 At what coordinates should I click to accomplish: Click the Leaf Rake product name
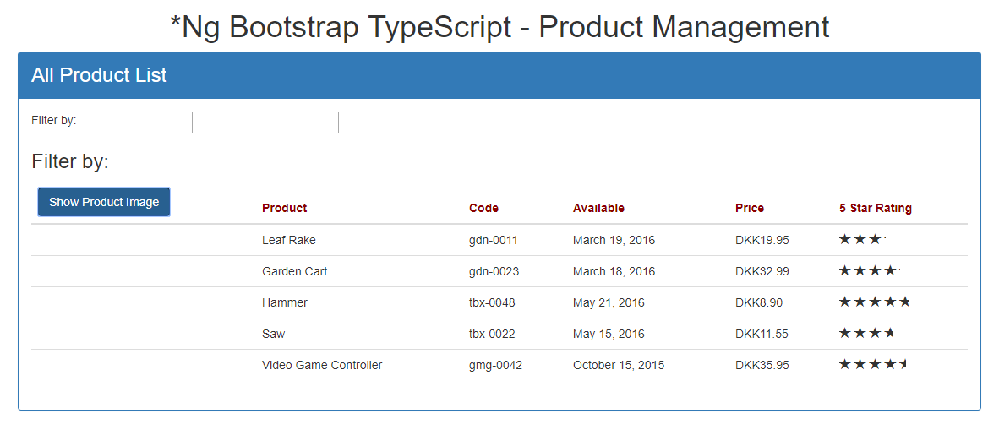288,240
